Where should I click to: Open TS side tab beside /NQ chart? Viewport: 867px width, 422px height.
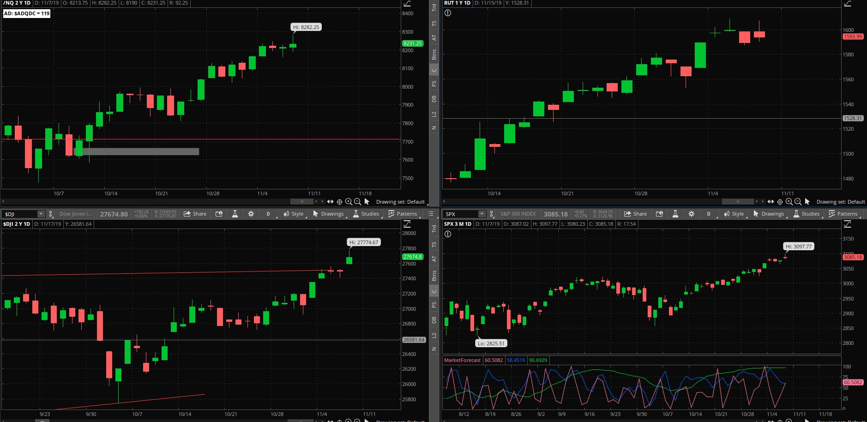coord(434,23)
